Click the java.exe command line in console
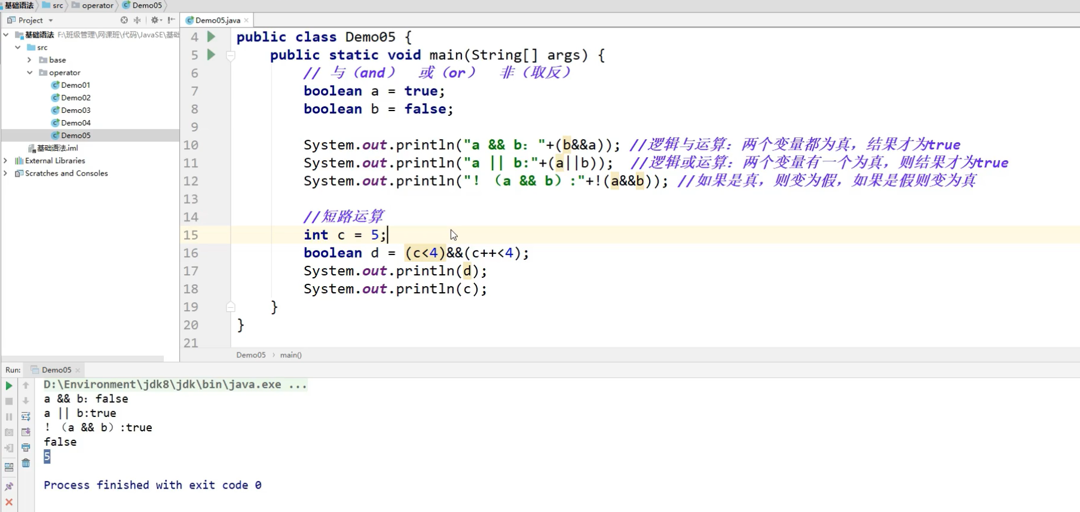This screenshot has width=1080, height=512. 175,384
